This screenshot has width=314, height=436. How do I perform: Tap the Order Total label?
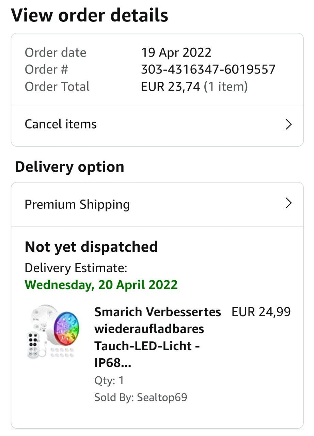click(57, 87)
